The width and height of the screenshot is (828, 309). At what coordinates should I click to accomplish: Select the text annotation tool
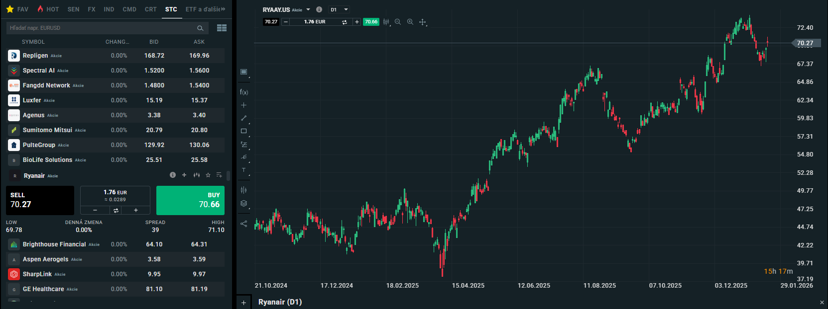pos(243,170)
